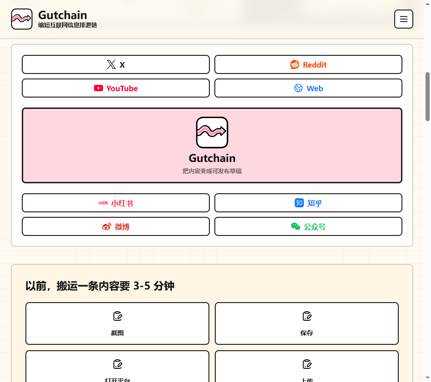431x382 pixels.
Task: Click the 截图 step card
Action: (x=117, y=323)
